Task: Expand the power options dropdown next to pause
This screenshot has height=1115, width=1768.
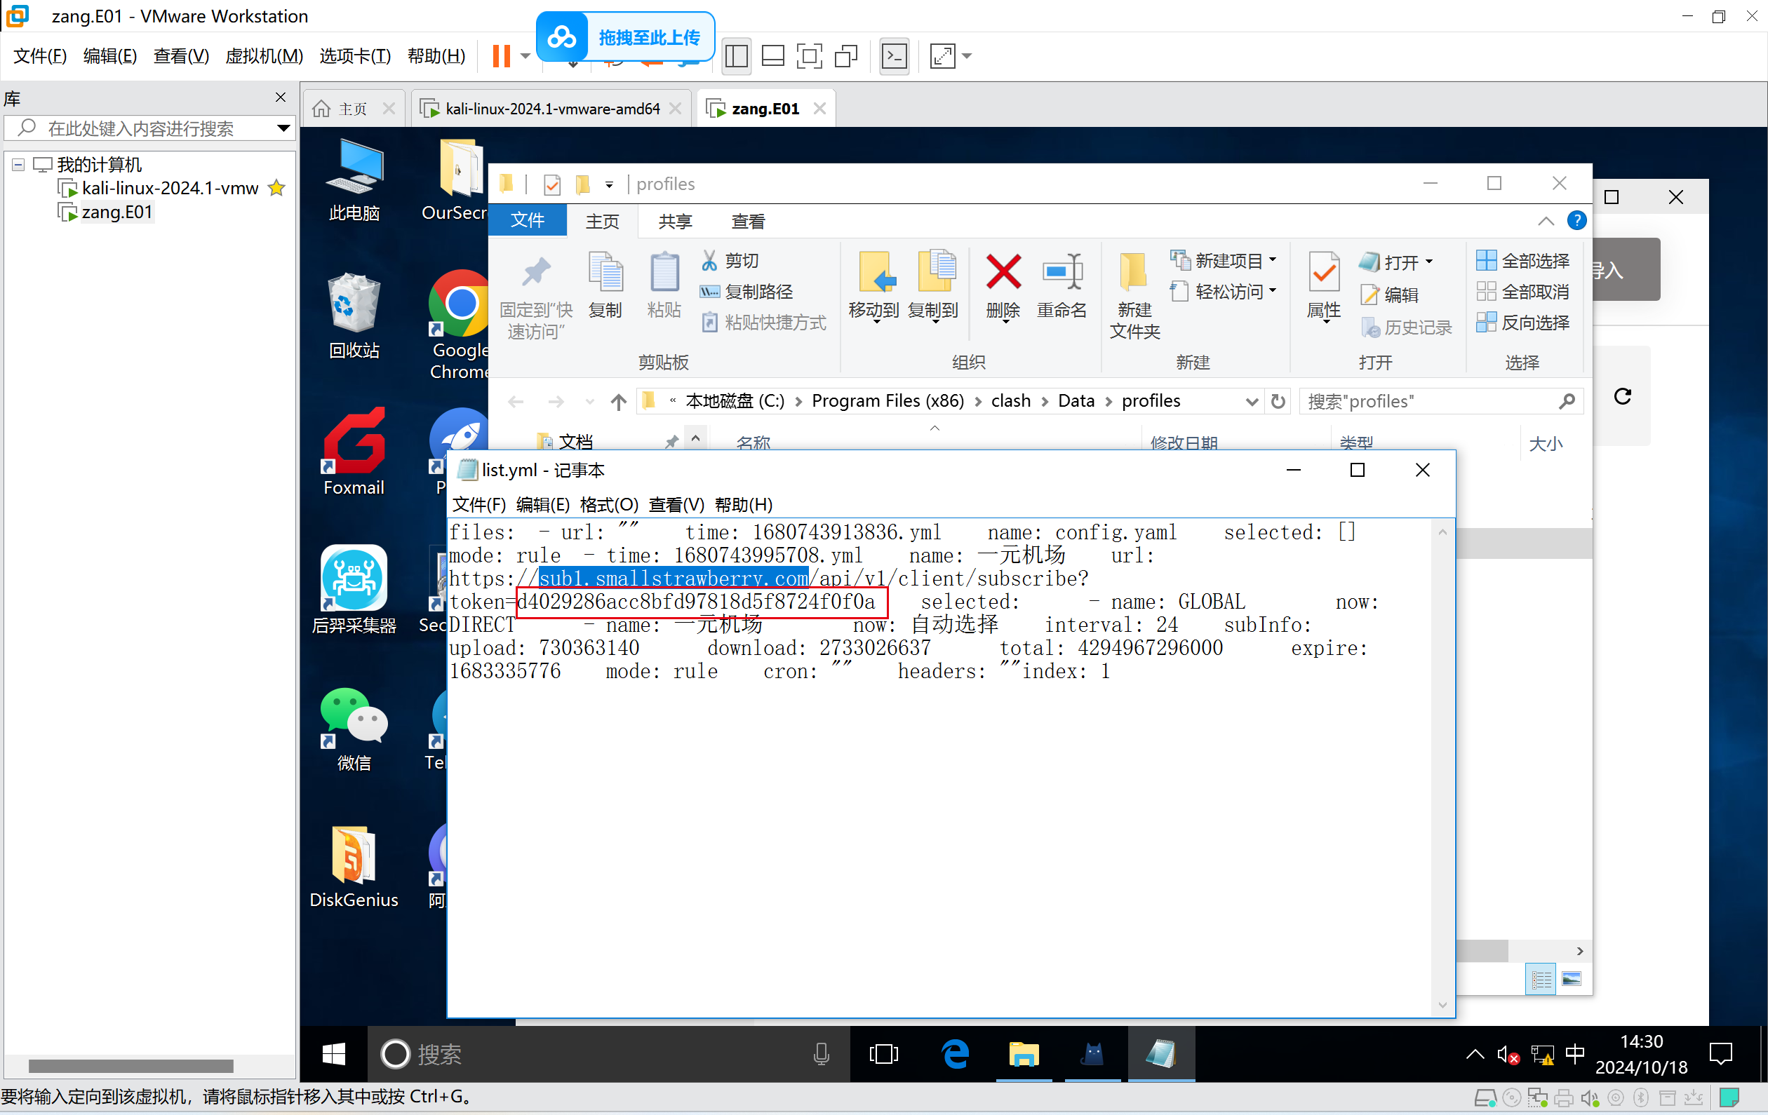Action: [x=525, y=56]
